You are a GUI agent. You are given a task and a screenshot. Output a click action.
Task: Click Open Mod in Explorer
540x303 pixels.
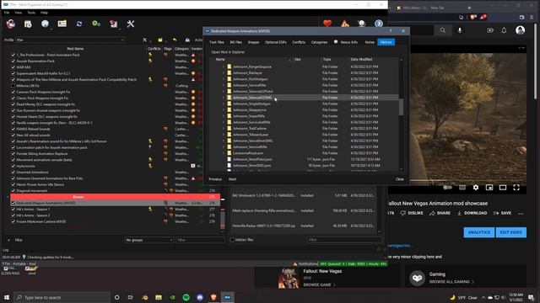228,52
